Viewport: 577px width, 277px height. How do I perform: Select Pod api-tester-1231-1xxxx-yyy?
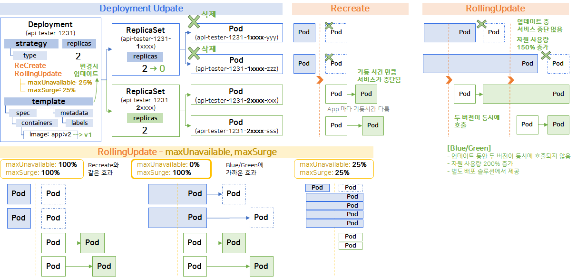point(236,33)
